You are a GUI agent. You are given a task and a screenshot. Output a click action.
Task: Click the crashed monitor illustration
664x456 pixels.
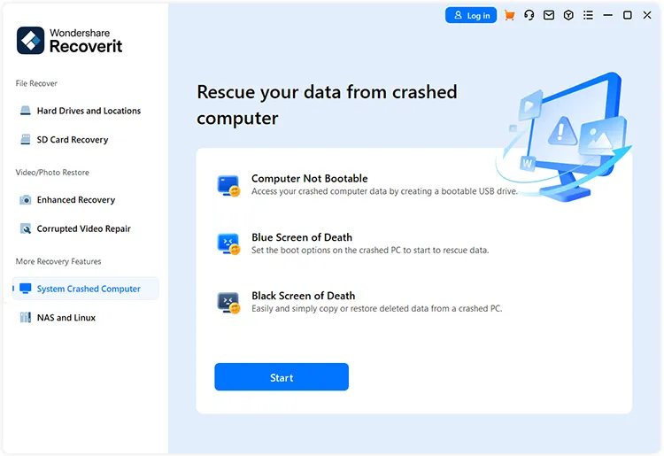(x=564, y=135)
